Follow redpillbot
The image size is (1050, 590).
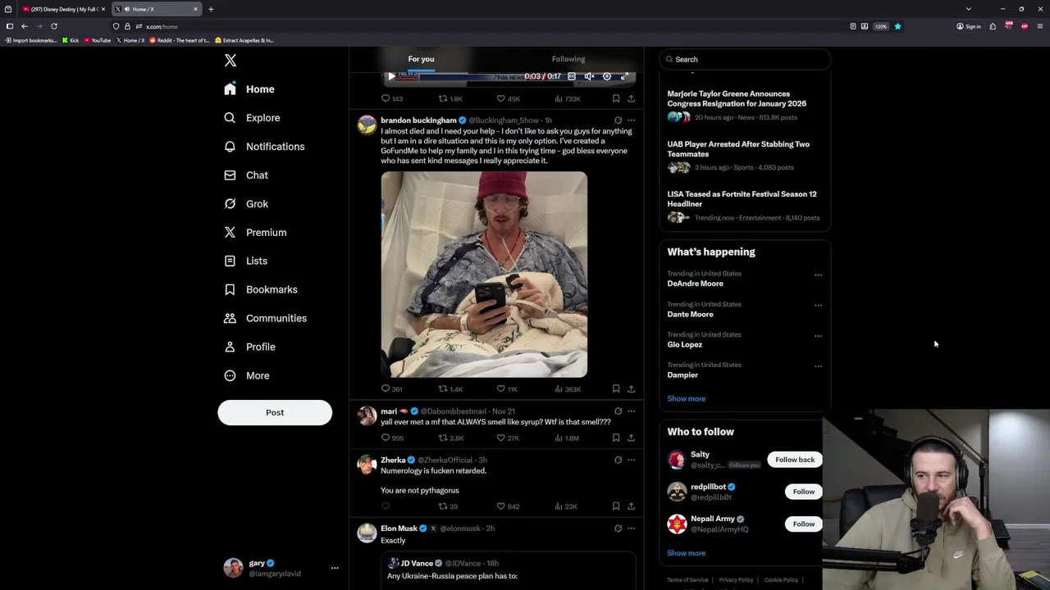click(803, 492)
